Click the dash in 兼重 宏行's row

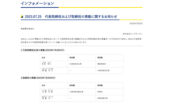(70, 70)
